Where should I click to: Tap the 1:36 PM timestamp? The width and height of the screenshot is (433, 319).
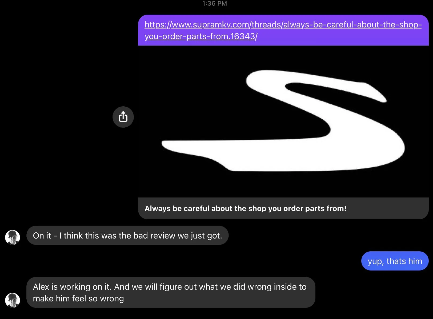(x=215, y=3)
